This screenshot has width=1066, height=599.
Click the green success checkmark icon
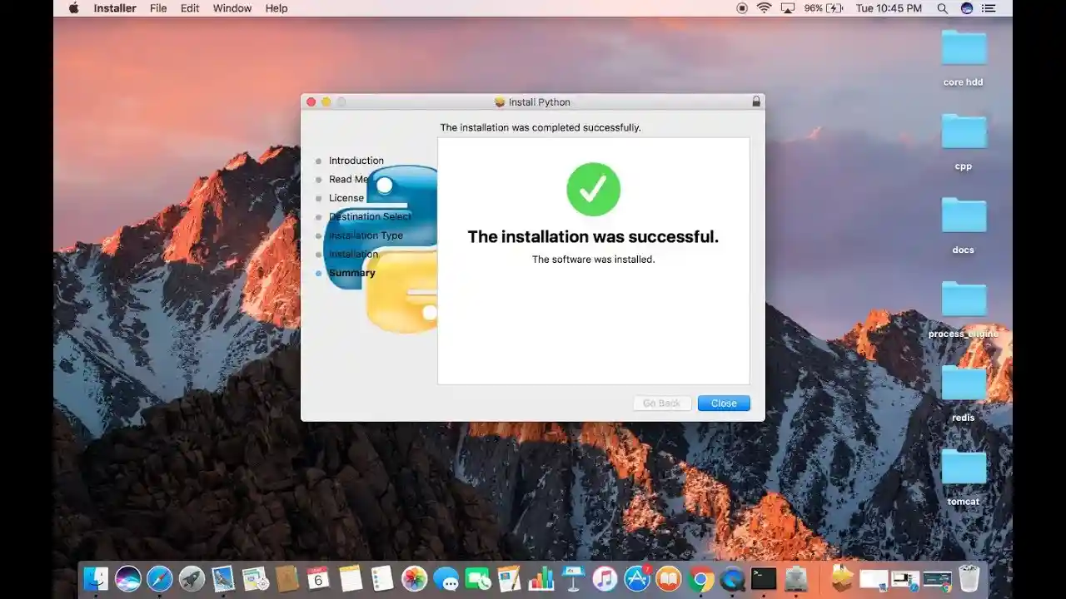(593, 189)
